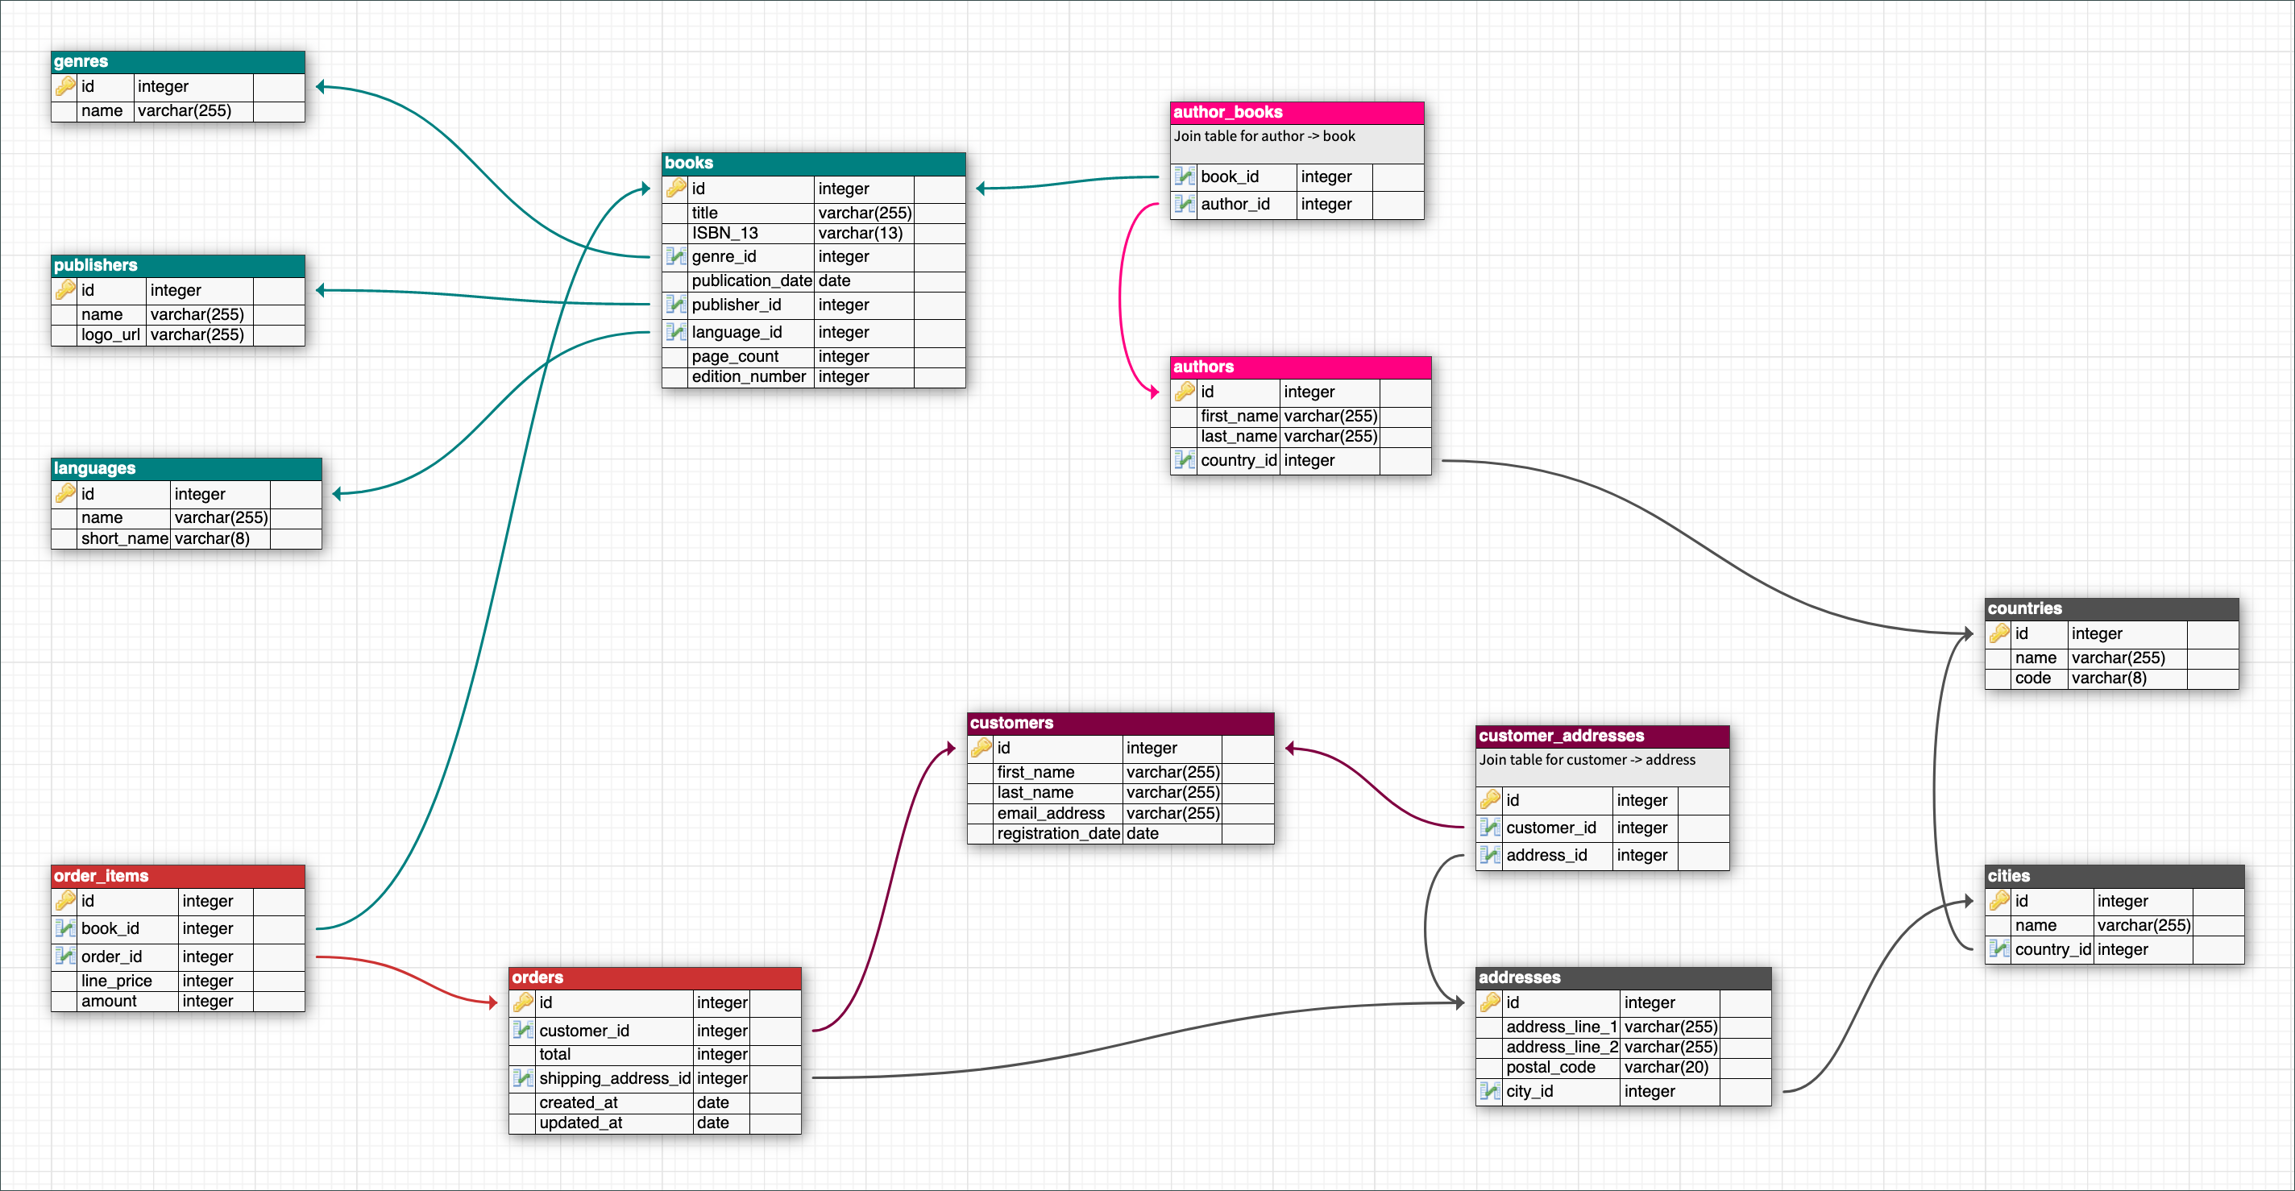Click the short_name column in languages
Viewport: 2295px width, 1191px height.
point(186,538)
